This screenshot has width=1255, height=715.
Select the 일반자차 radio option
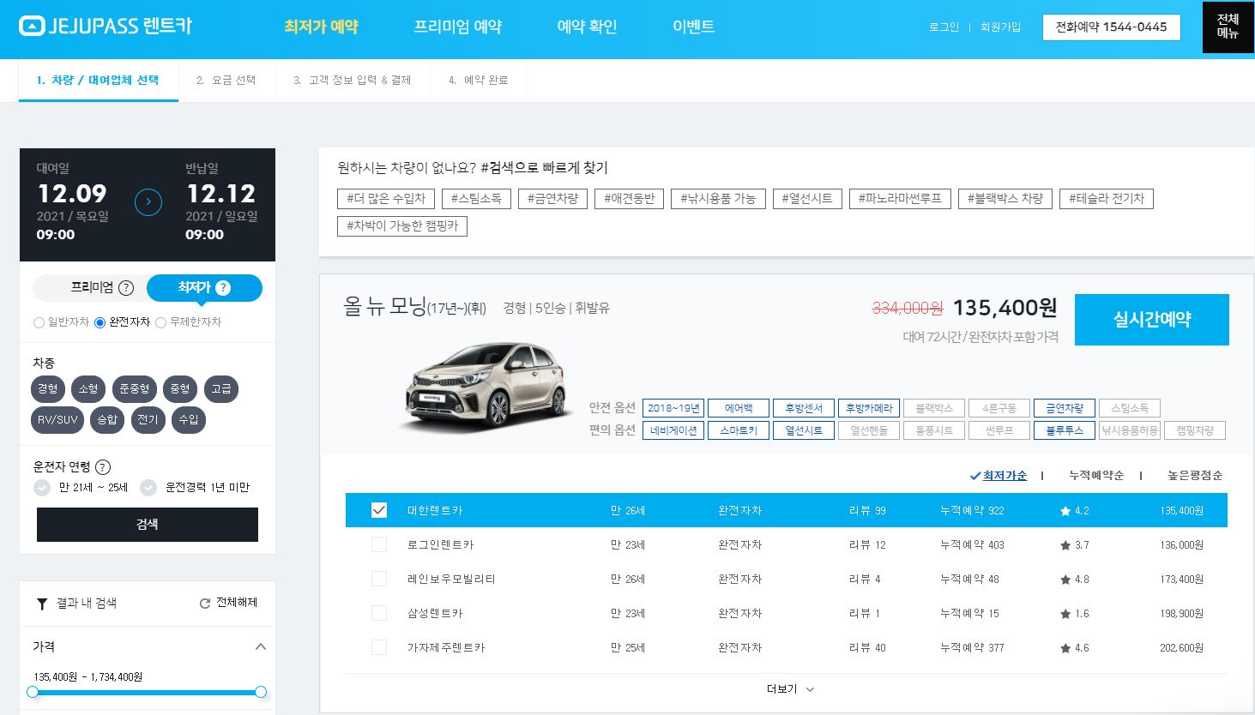[39, 323]
